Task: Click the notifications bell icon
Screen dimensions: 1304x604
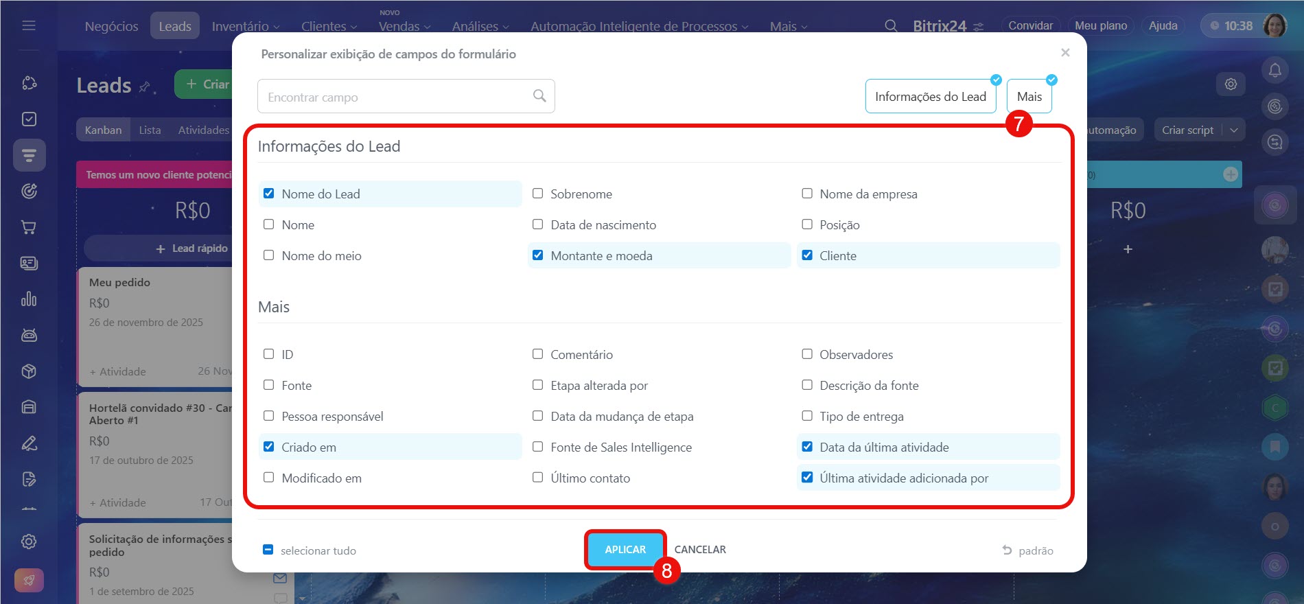Action: tap(1274, 70)
